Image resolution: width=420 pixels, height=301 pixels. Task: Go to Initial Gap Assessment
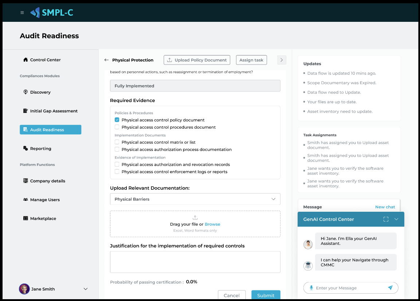(54, 111)
